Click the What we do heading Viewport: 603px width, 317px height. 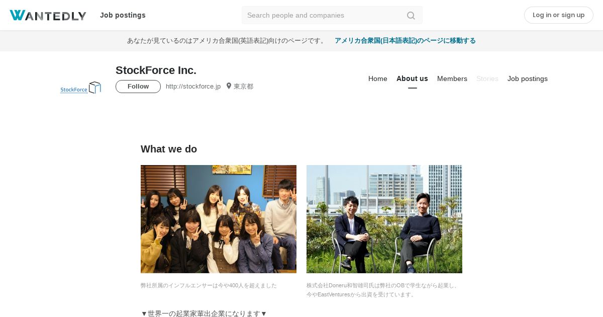[169, 149]
